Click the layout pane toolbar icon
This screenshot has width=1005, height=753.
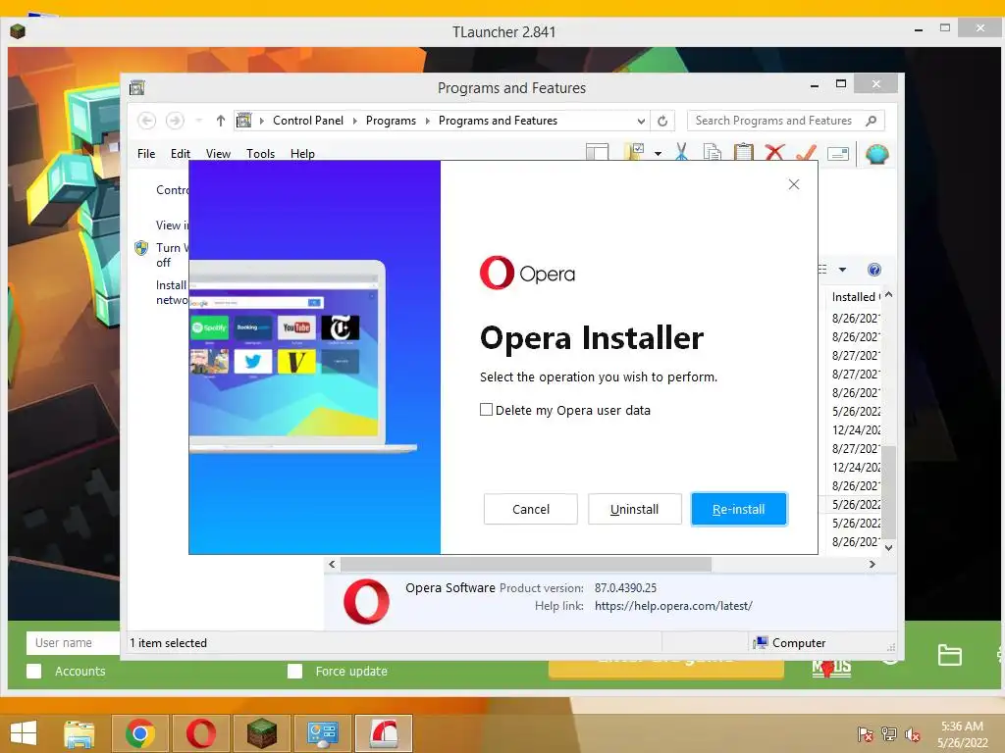tap(597, 153)
